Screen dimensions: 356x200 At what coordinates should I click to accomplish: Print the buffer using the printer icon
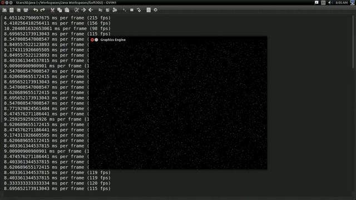click(26, 10)
